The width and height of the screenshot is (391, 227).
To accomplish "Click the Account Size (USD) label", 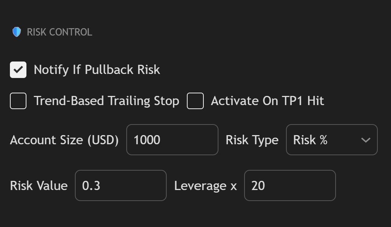I will [65, 140].
